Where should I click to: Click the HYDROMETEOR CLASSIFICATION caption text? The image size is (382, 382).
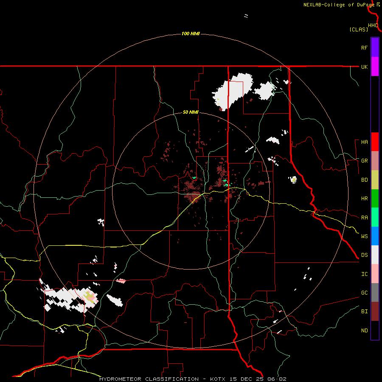tap(149, 379)
